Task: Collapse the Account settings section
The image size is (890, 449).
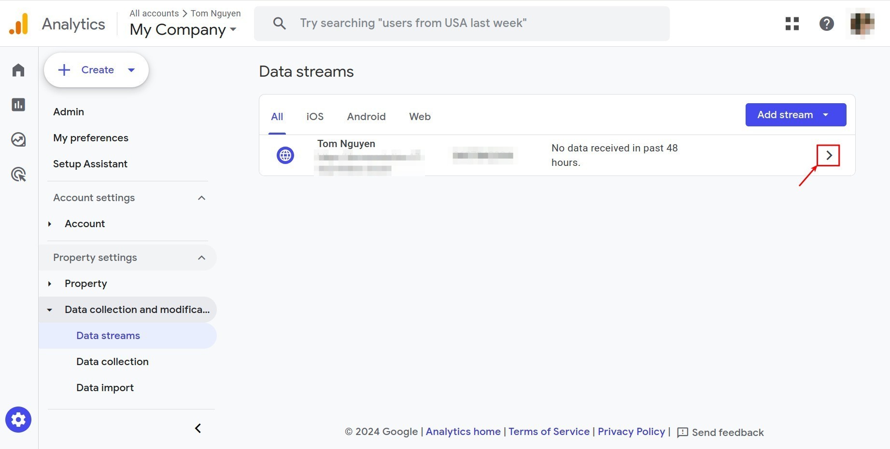Action: (201, 198)
